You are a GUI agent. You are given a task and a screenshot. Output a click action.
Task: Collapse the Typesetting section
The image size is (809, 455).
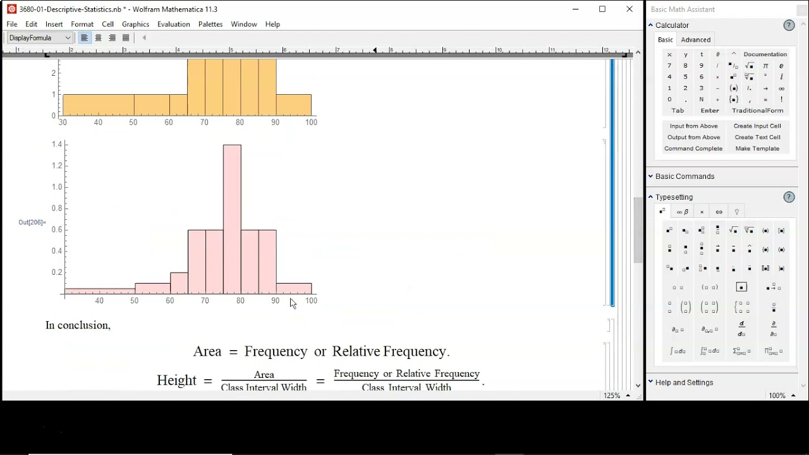[x=651, y=197]
